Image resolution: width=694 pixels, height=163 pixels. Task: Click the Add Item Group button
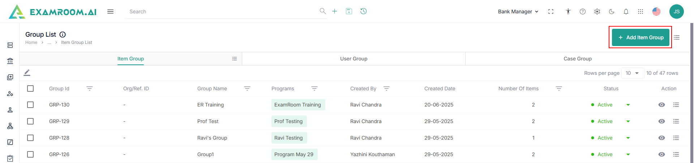[641, 37]
